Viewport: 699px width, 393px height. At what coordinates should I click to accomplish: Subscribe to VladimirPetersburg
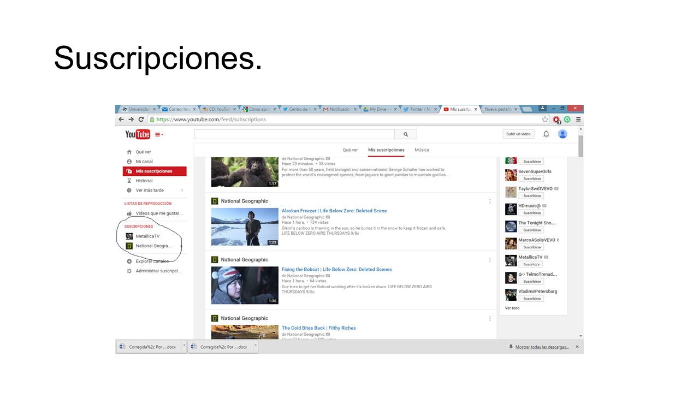point(531,299)
